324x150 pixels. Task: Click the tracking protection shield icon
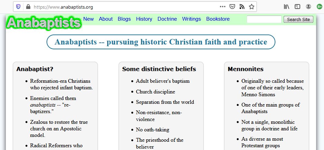pos(18,7)
